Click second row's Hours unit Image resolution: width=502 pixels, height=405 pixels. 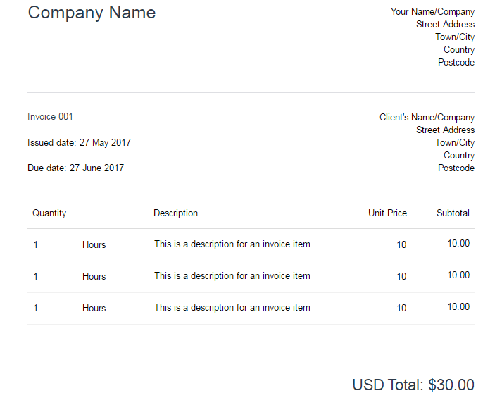tap(94, 276)
